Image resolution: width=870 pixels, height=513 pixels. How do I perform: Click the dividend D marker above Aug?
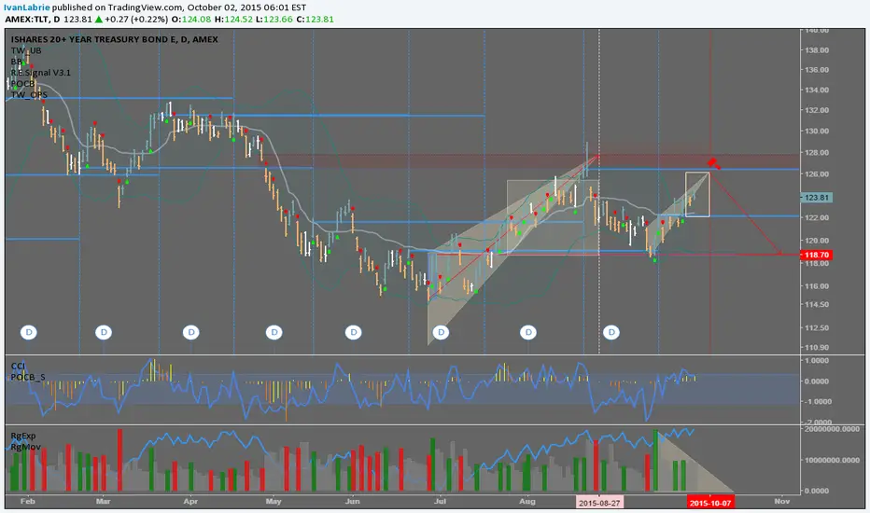[527, 333]
